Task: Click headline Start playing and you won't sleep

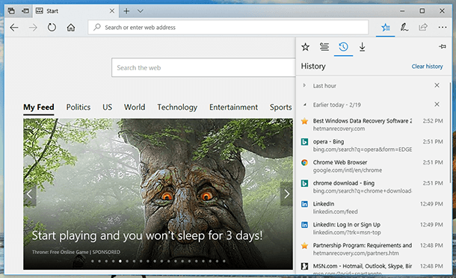Action: tap(147, 235)
